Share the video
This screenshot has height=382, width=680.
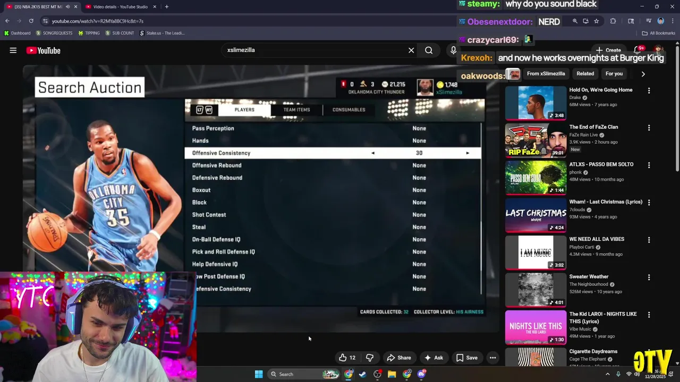(399, 358)
